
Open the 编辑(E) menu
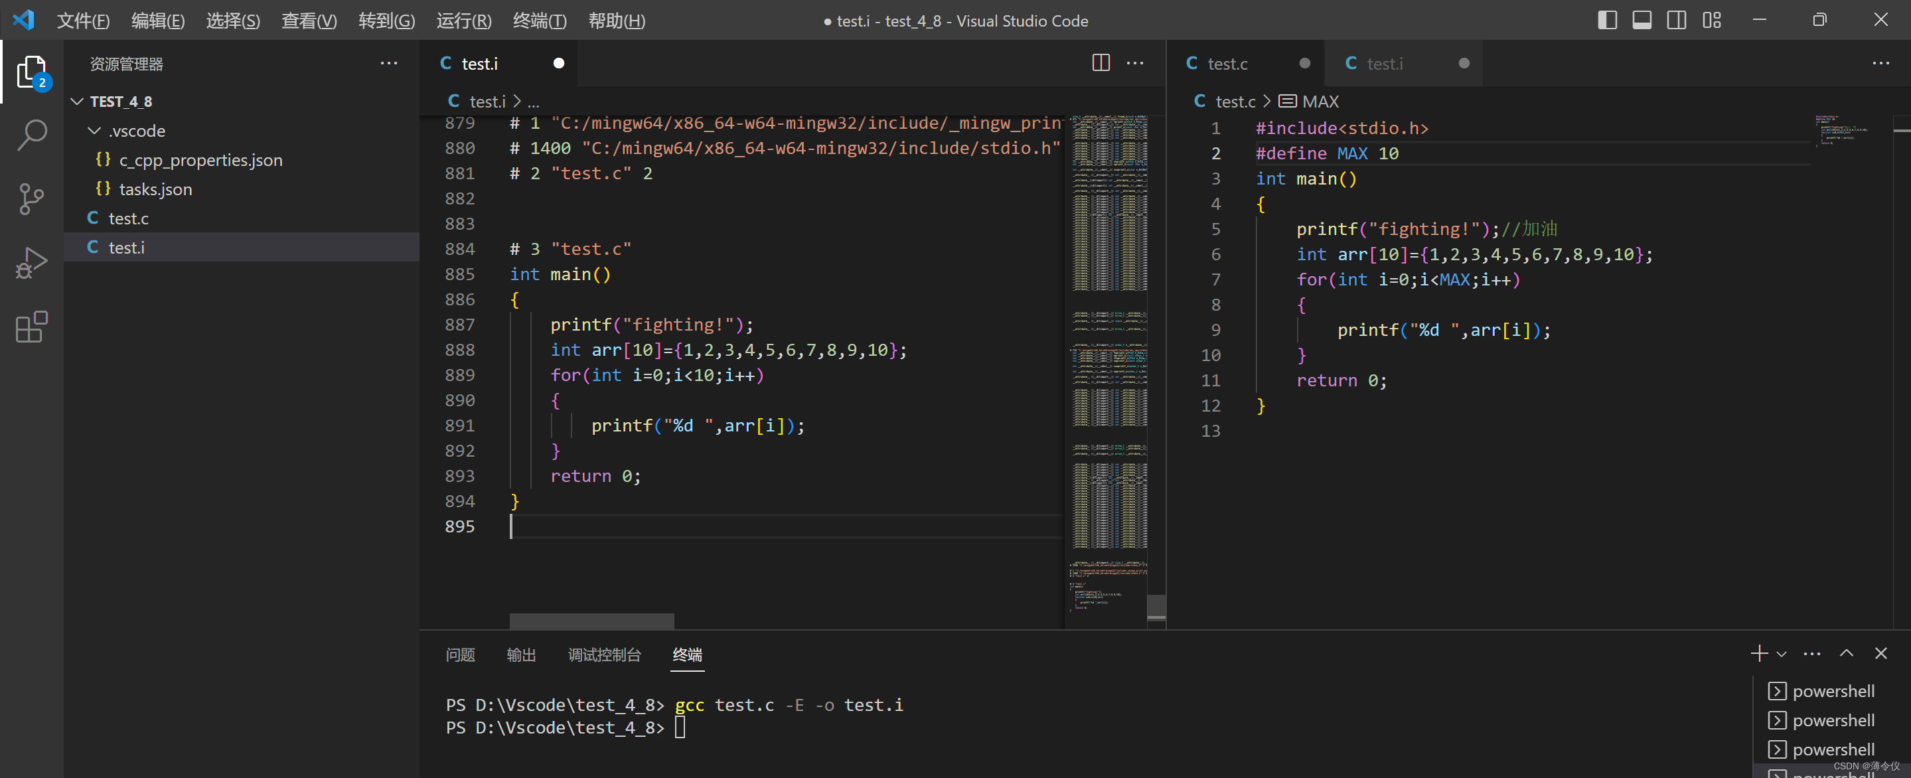coord(158,21)
